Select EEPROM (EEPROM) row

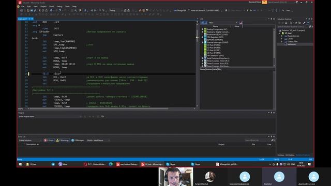(x=215, y=40)
